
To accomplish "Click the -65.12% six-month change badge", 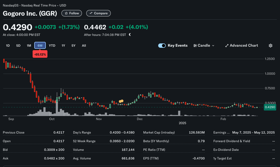I will click(40, 54).
